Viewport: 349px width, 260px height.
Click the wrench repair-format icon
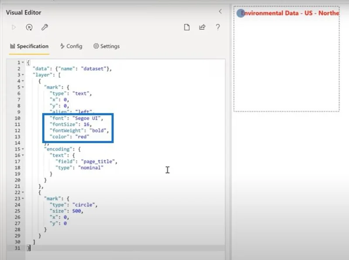pos(44,27)
